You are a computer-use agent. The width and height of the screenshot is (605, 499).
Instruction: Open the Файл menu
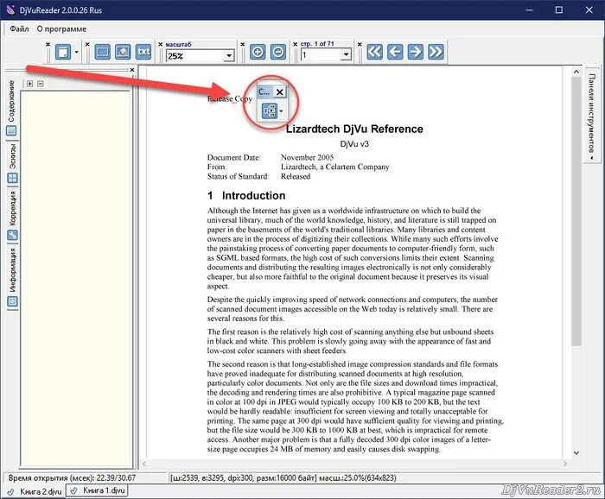(19, 28)
